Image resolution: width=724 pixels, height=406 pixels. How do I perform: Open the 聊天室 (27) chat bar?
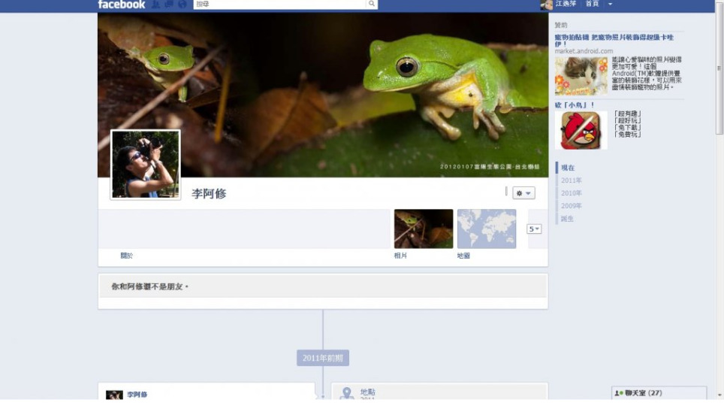point(659,393)
